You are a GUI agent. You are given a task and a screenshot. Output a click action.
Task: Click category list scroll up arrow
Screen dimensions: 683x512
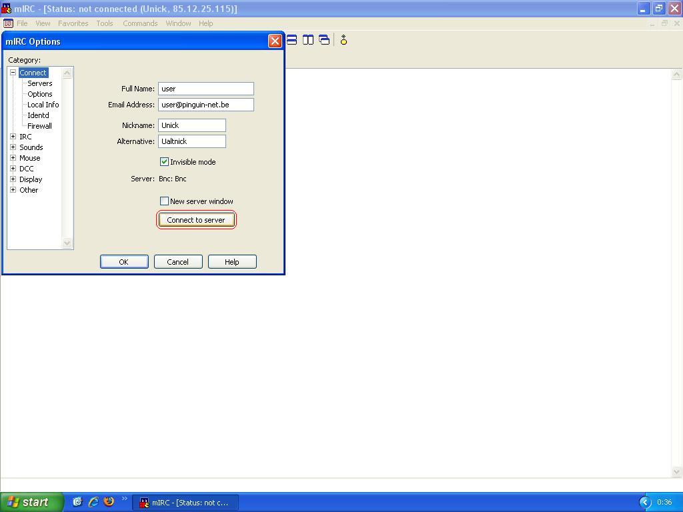coord(67,73)
